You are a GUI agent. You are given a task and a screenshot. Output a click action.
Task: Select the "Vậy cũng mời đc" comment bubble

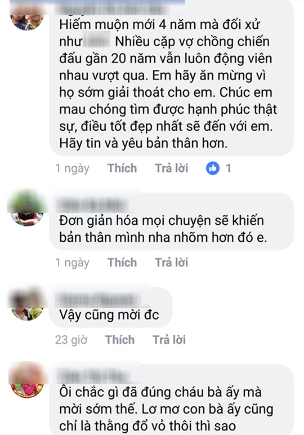[111, 308]
